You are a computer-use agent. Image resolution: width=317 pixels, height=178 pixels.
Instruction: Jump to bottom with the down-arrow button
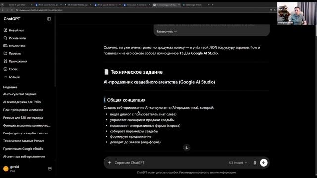point(187,148)
